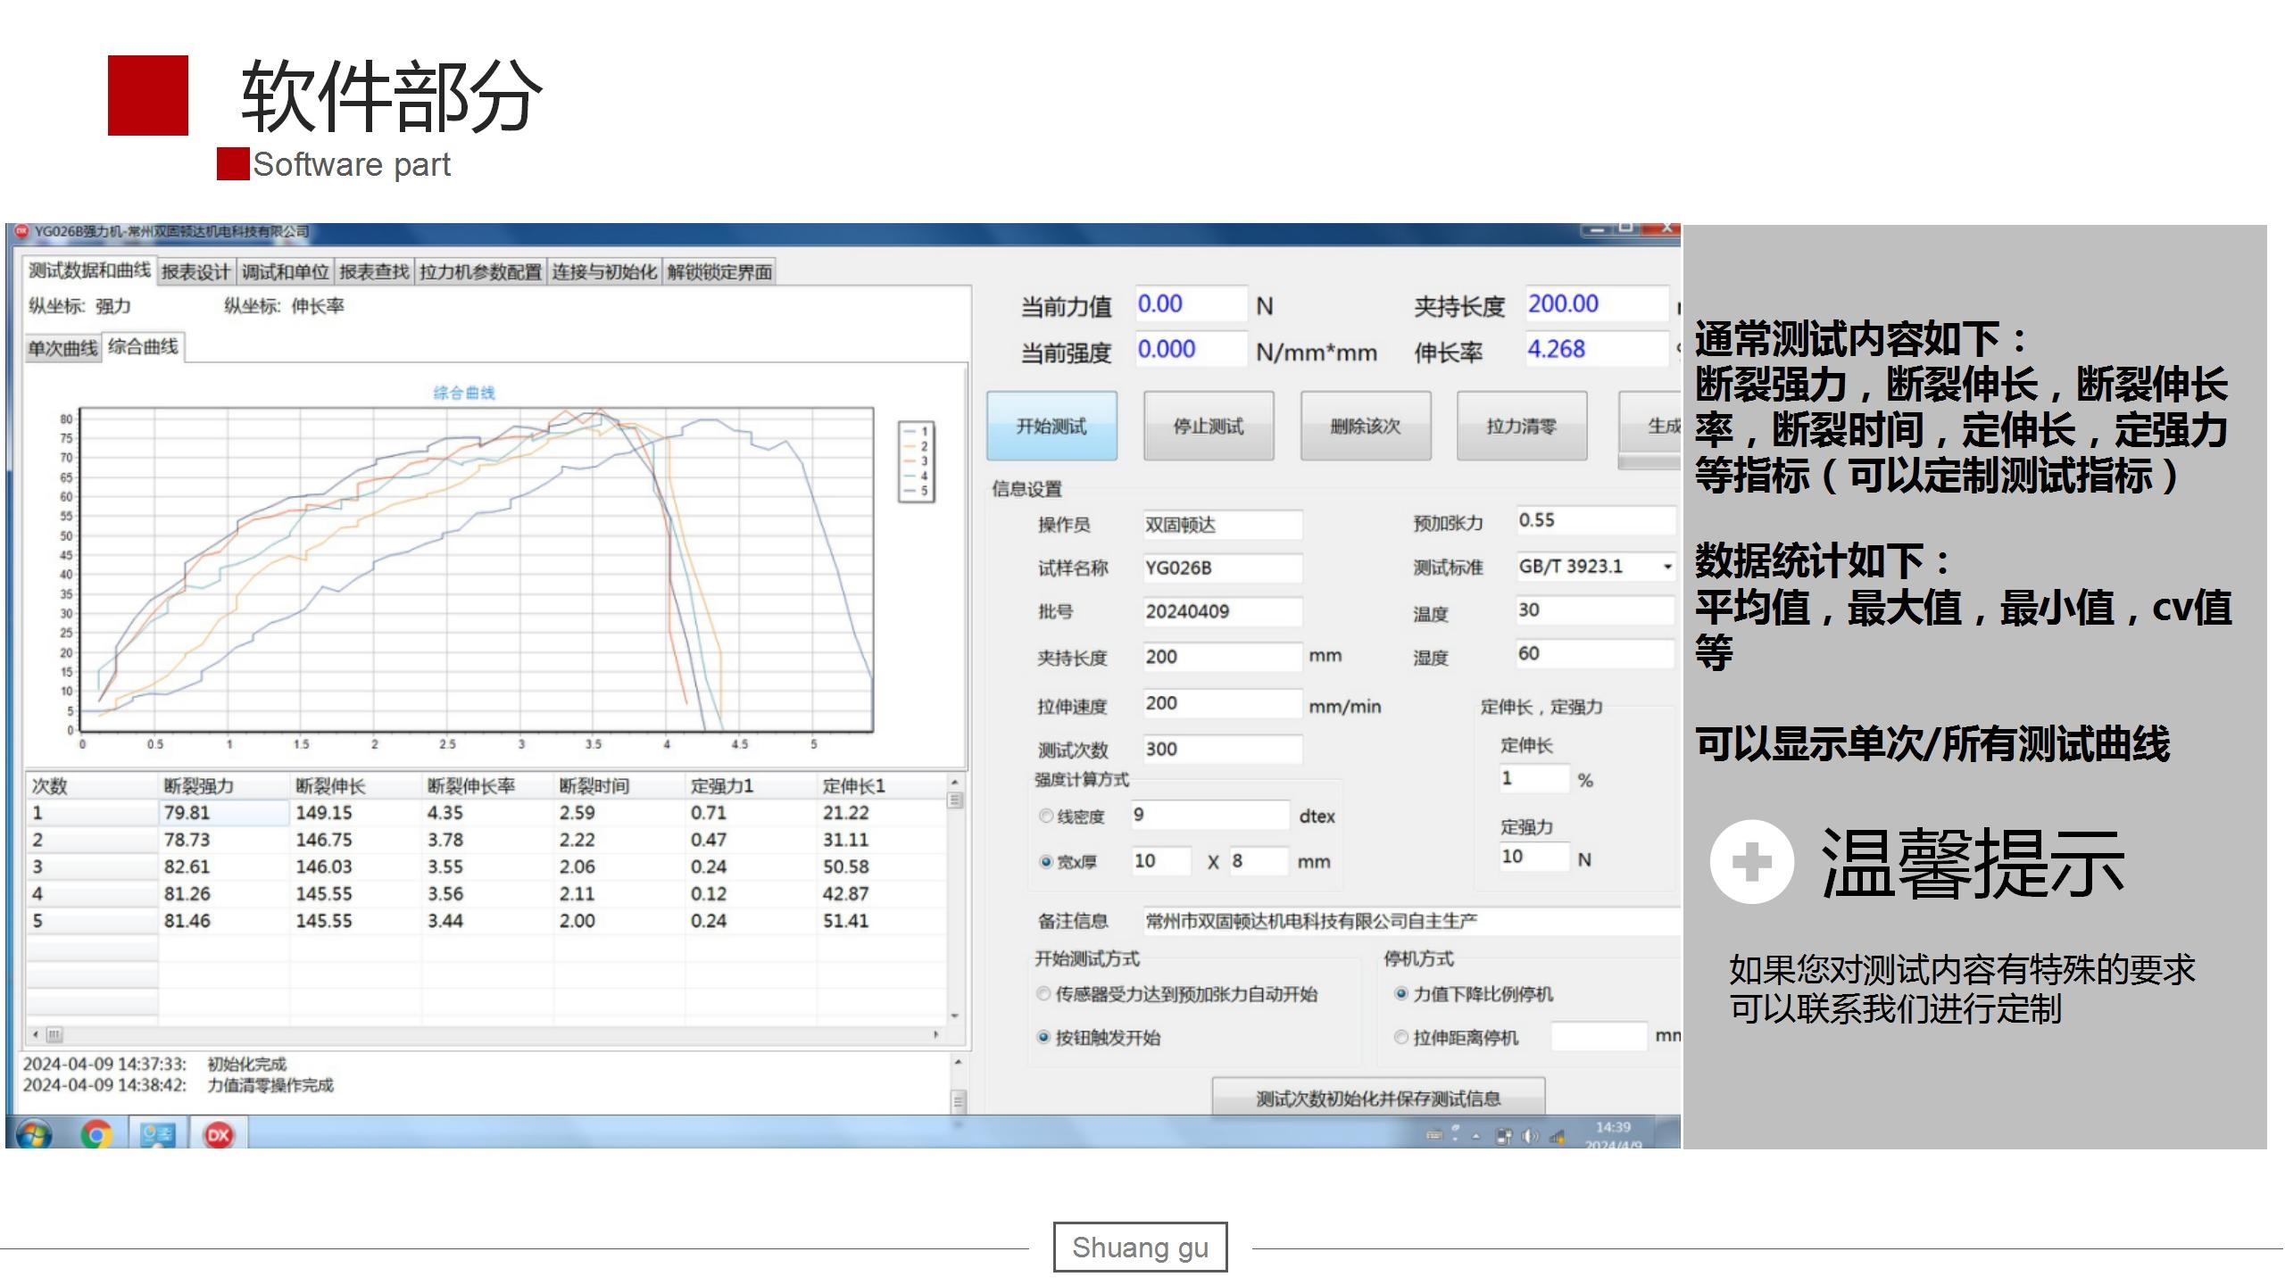Click the data table scroll-down arrow
The height and width of the screenshot is (1285, 2285).
[x=954, y=1016]
